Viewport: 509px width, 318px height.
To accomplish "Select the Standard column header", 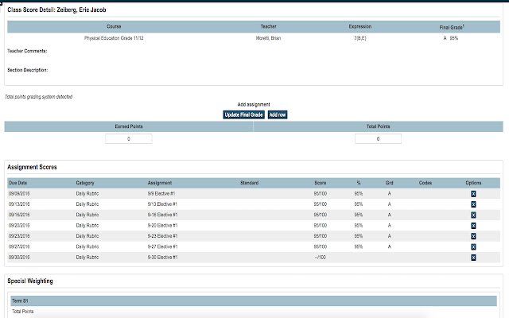I will click(x=249, y=183).
